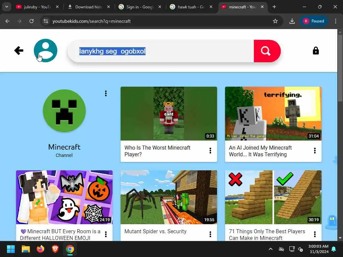Open title An AI Joined My Minecraft World
343x257 pixels.
(260, 151)
